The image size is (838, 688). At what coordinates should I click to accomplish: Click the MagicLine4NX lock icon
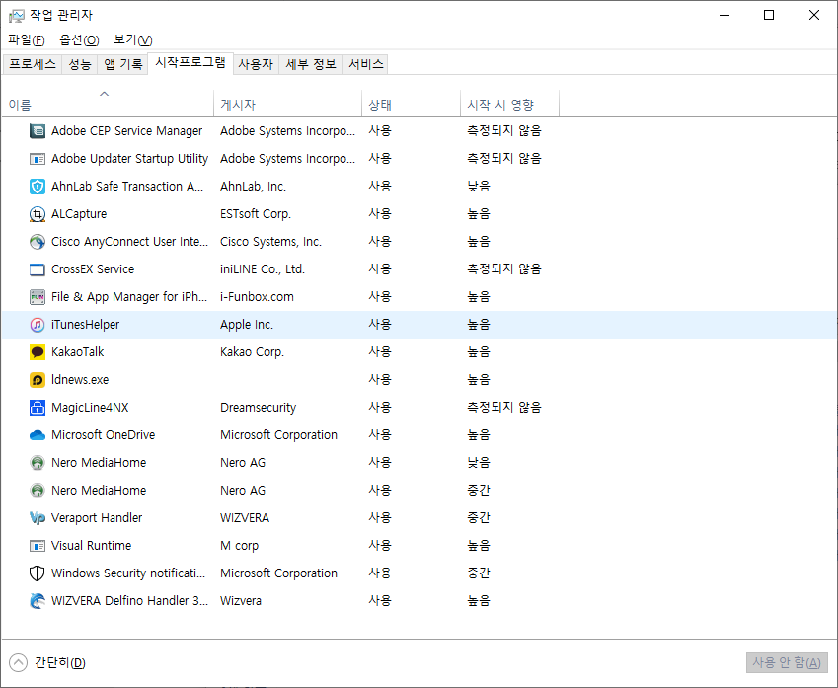click(x=37, y=408)
